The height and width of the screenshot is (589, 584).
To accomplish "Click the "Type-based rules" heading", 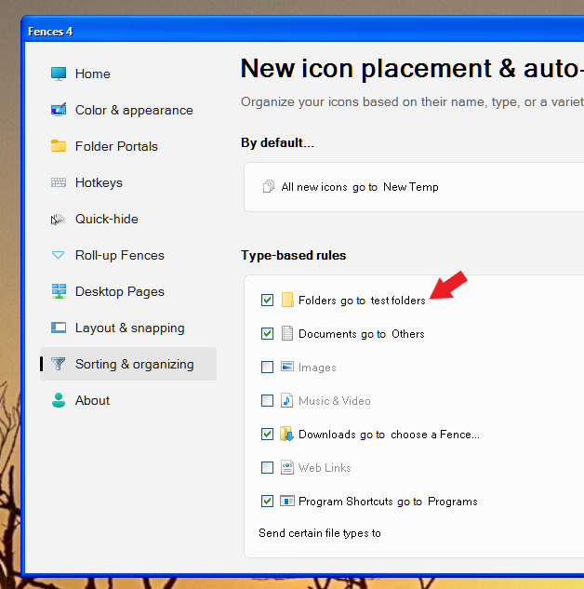I will [294, 256].
